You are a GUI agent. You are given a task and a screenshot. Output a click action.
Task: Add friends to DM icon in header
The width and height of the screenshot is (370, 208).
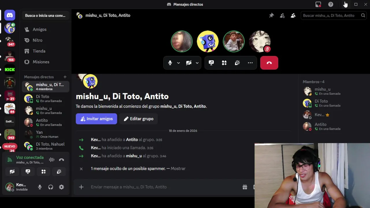click(282, 15)
